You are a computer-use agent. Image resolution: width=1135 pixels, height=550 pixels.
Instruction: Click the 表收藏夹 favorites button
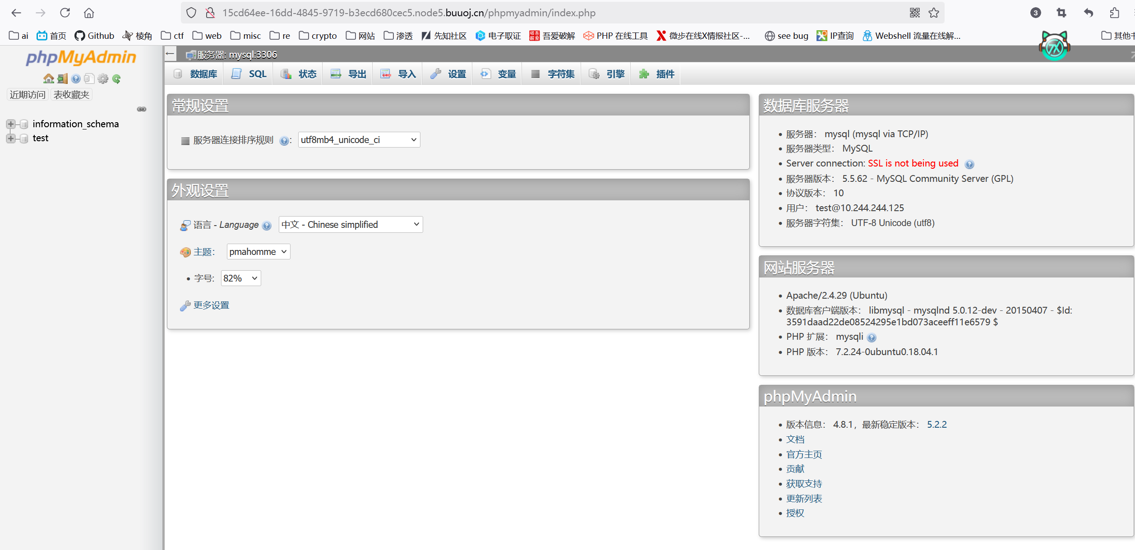click(71, 95)
